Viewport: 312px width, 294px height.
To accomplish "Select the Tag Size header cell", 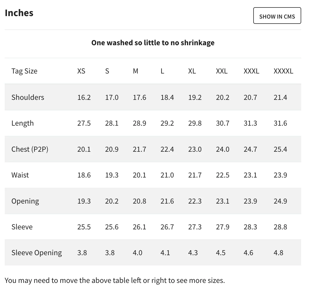I will [x=24, y=71].
